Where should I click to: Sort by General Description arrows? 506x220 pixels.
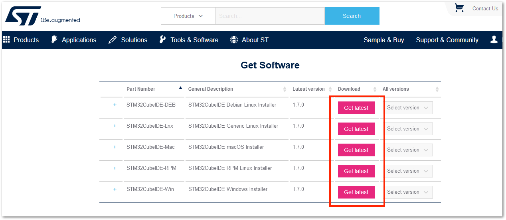285,89
